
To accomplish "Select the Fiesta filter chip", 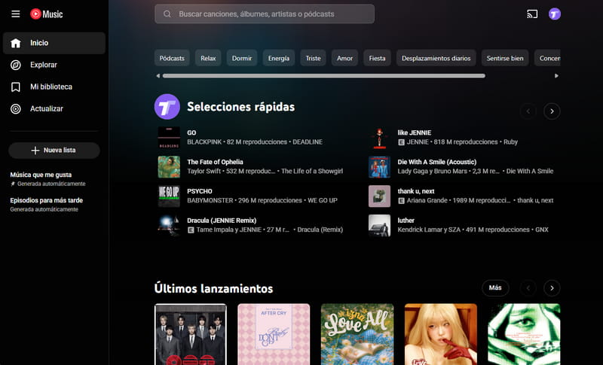I will (378, 58).
